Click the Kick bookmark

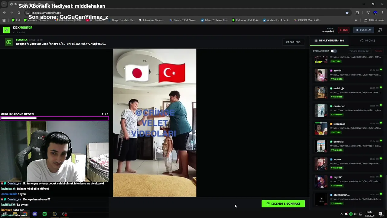16,20
